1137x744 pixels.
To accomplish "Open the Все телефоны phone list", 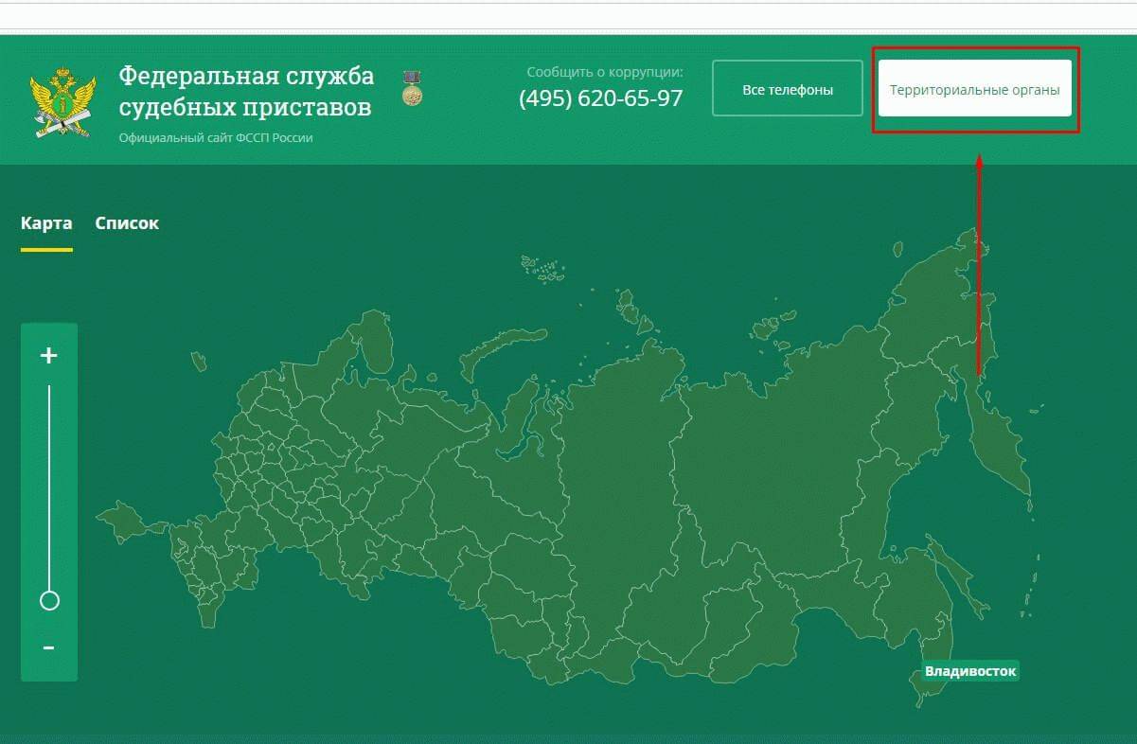I will pyautogui.click(x=787, y=89).
